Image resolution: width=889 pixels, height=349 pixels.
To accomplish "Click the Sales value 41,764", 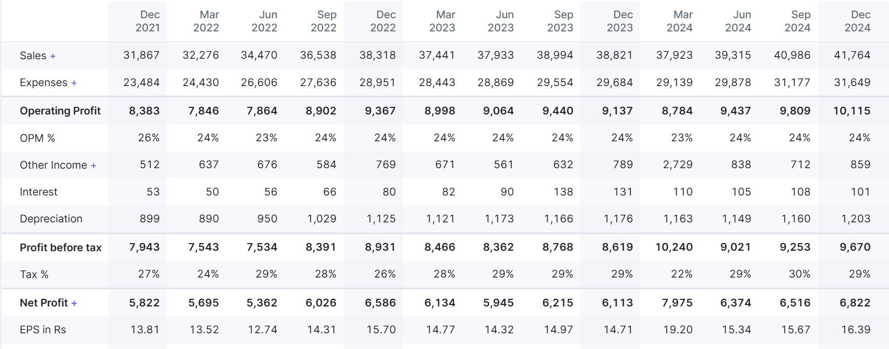I will coord(852,55).
